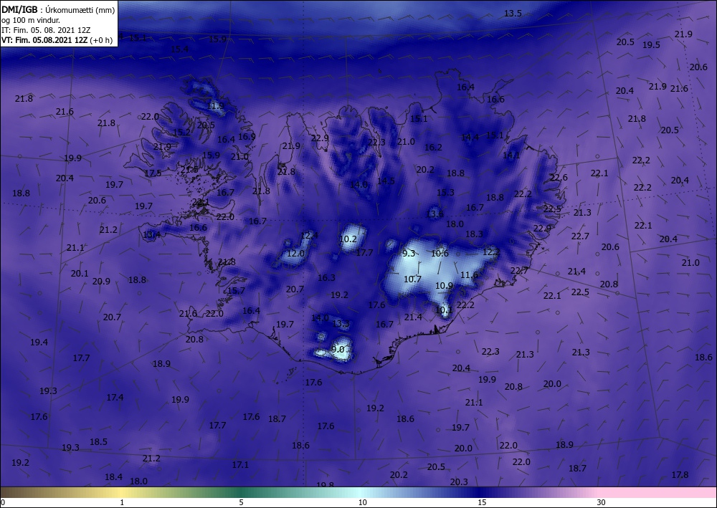Click the map value 18.5
Screen dimensions: 717x508
tap(98, 441)
